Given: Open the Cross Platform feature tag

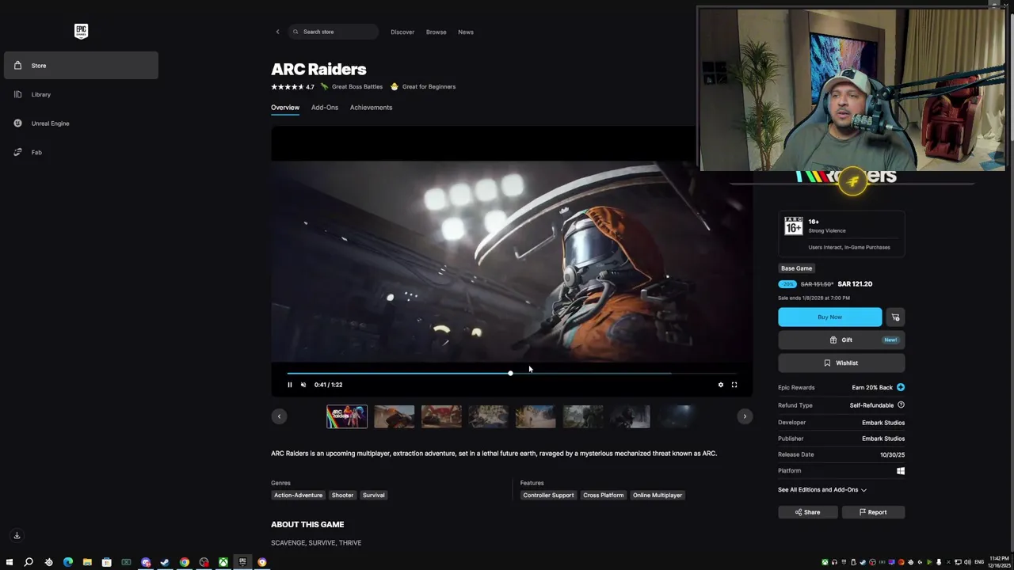Looking at the screenshot, I should pos(604,496).
